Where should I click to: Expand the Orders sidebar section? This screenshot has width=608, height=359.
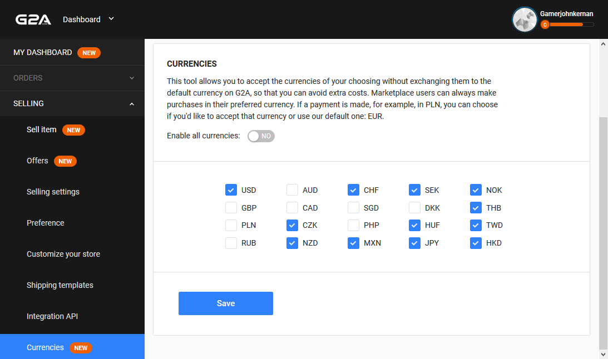(72, 78)
